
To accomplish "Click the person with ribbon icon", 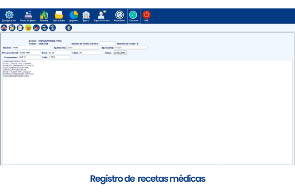I will [x=69, y=28].
